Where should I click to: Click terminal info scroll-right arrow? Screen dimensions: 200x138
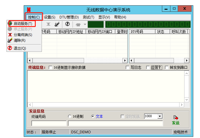182,105
